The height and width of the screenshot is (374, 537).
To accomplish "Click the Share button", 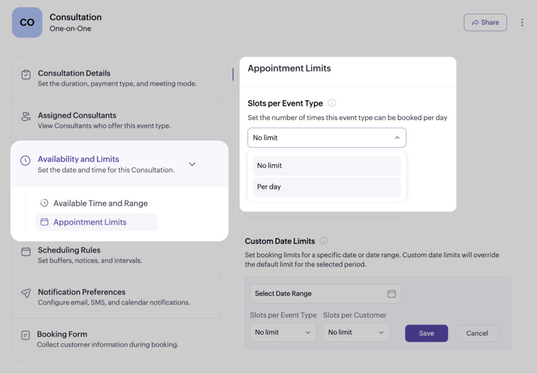I will pos(485,22).
